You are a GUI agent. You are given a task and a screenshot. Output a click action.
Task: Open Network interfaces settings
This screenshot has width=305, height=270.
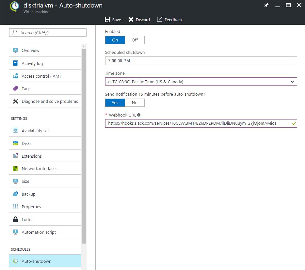pyautogui.click(x=45, y=168)
